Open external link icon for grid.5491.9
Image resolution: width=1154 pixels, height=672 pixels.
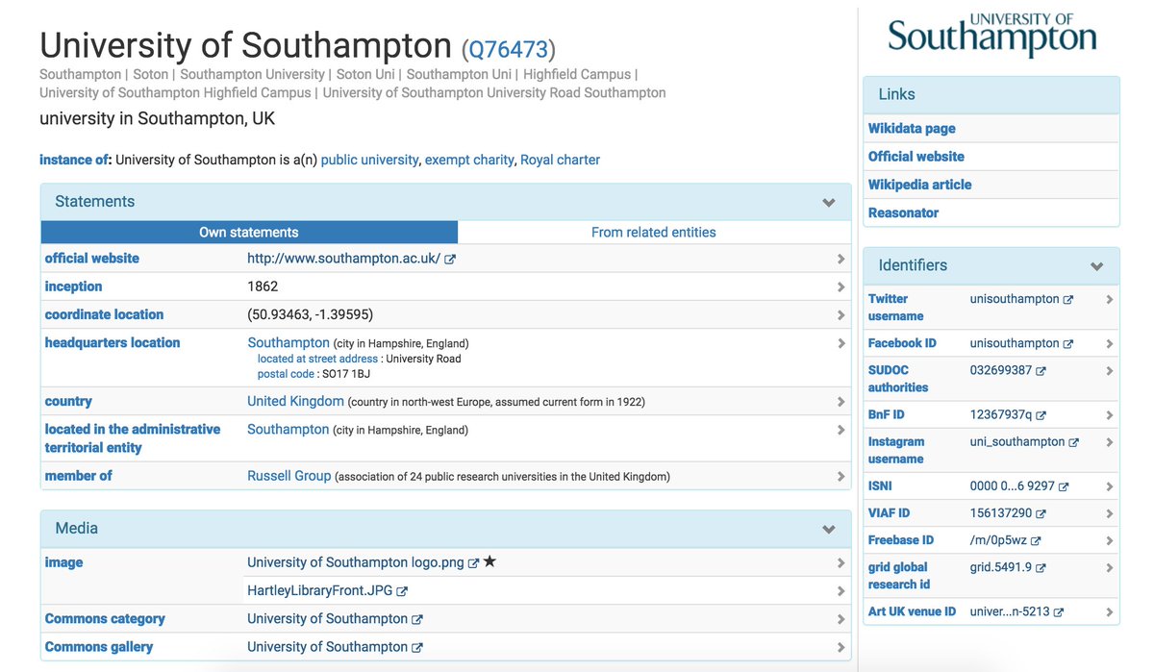[x=1041, y=568]
